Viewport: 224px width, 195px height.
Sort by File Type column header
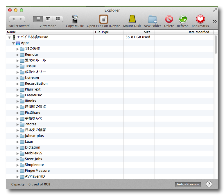pyautogui.click(x=109, y=32)
